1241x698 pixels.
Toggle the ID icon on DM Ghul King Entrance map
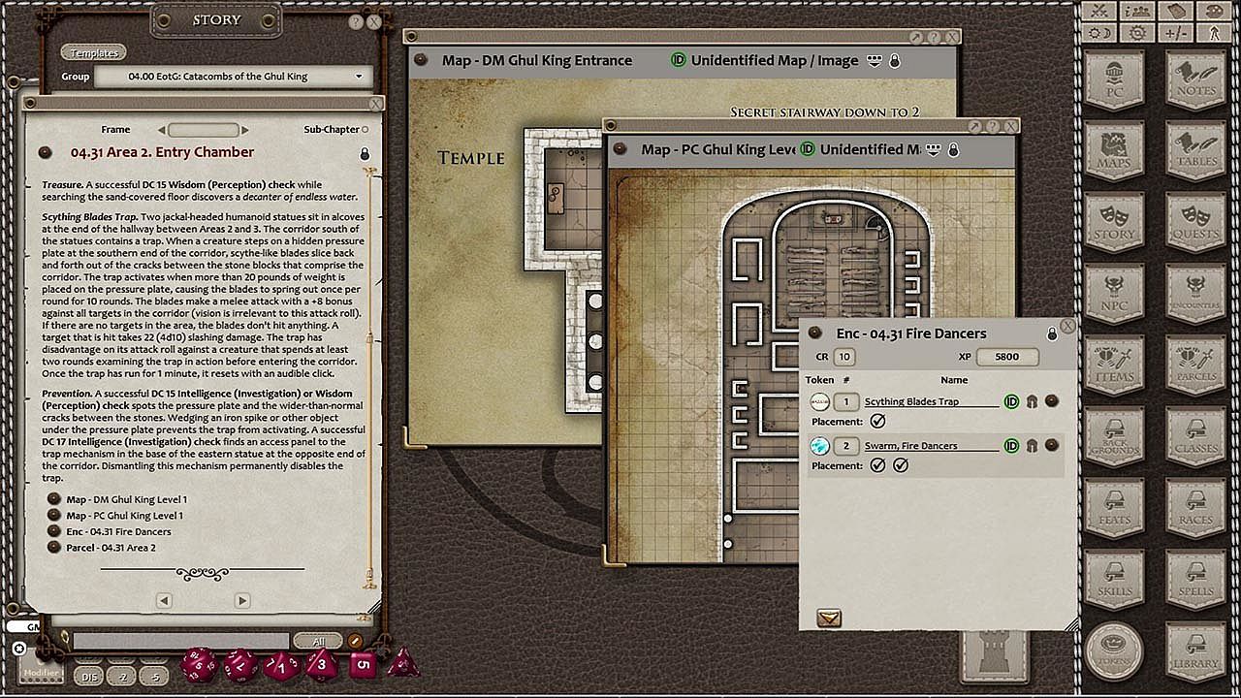[678, 60]
